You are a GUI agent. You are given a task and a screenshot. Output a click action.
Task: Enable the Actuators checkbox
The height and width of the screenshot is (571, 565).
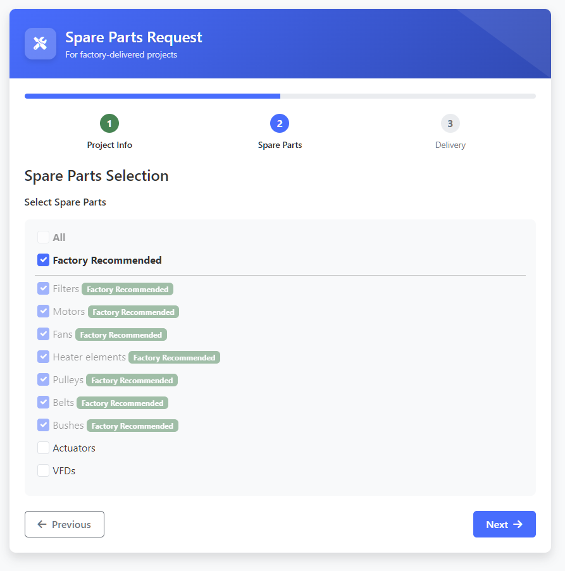pyautogui.click(x=44, y=448)
